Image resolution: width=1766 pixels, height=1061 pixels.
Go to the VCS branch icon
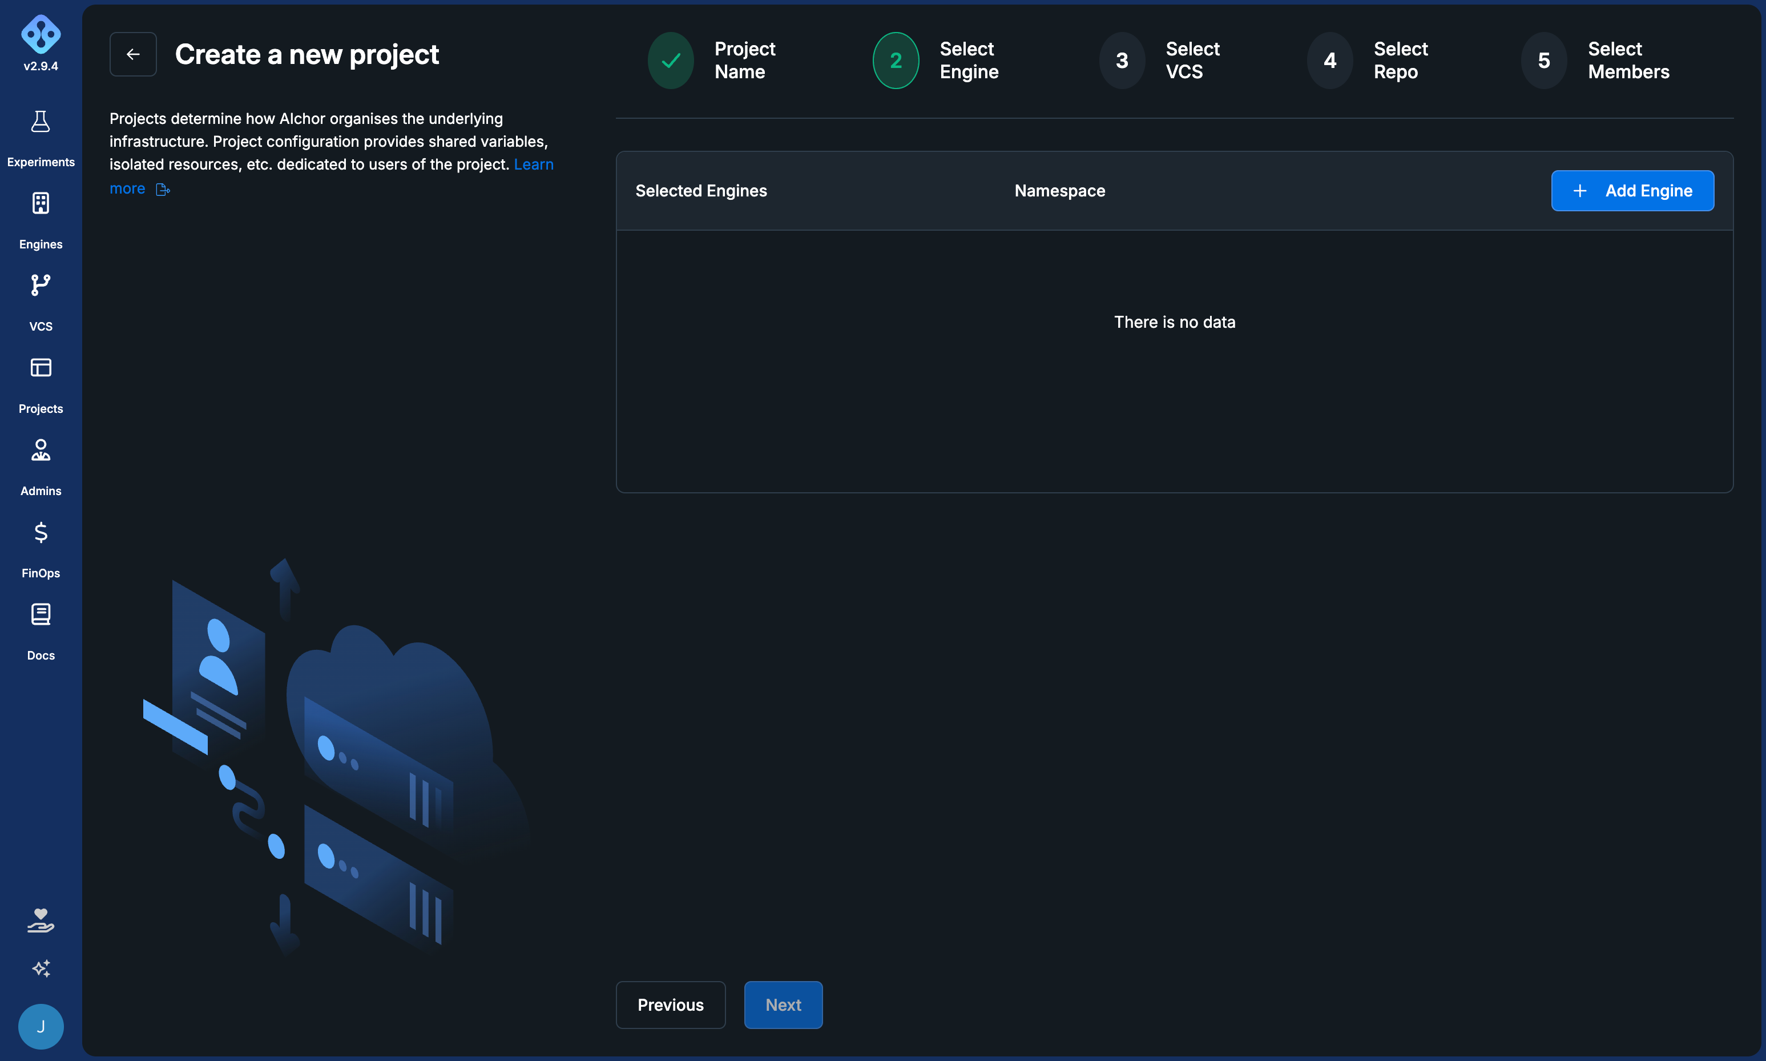(41, 286)
